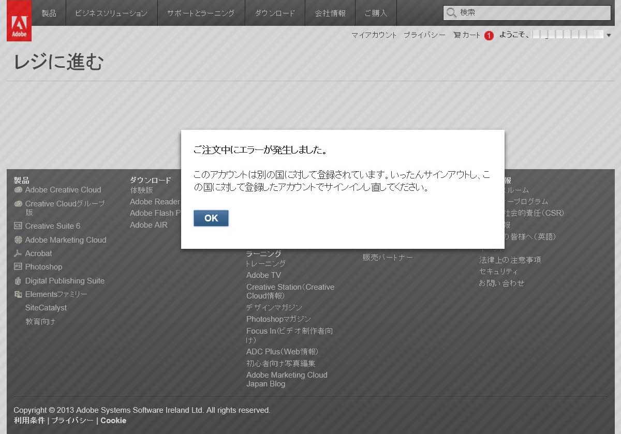Image resolution: width=621 pixels, height=434 pixels.
Task: Click the Adobe Marketing Cloud icon
Action: pos(18,240)
